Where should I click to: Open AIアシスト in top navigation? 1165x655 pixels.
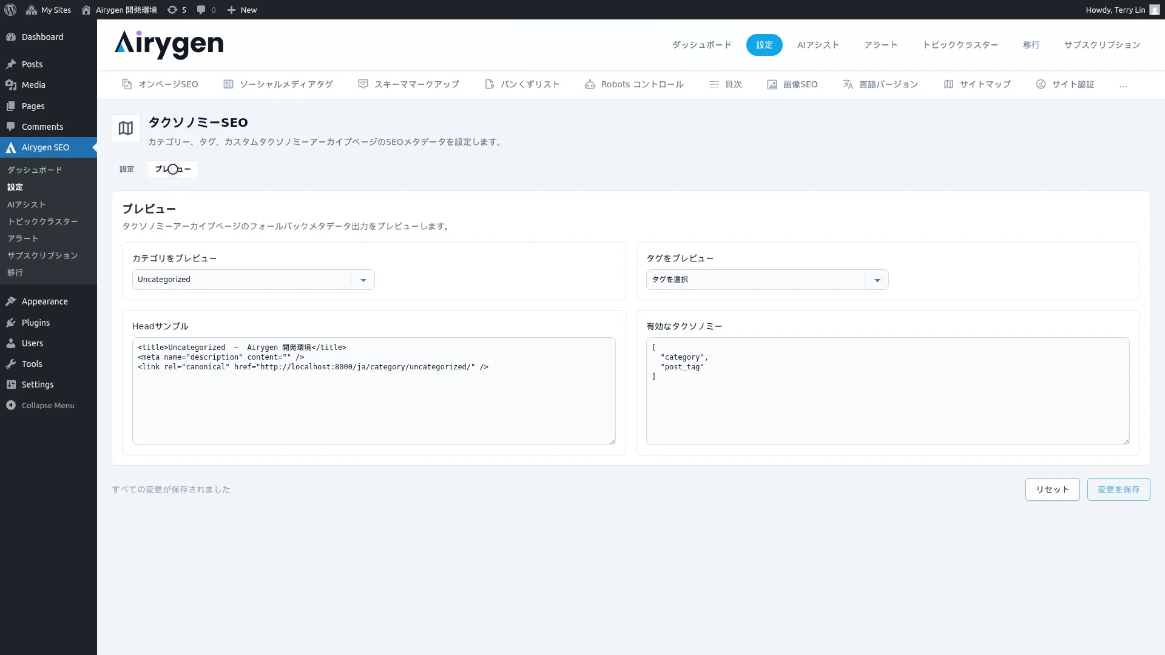(819, 45)
